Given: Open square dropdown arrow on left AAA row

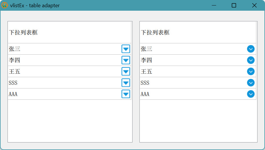Looking at the screenshot, I should click(126, 94).
